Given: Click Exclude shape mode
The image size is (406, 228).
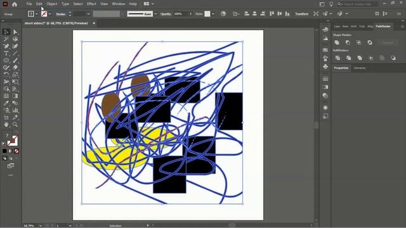Looking at the screenshot, I should [x=370, y=42].
